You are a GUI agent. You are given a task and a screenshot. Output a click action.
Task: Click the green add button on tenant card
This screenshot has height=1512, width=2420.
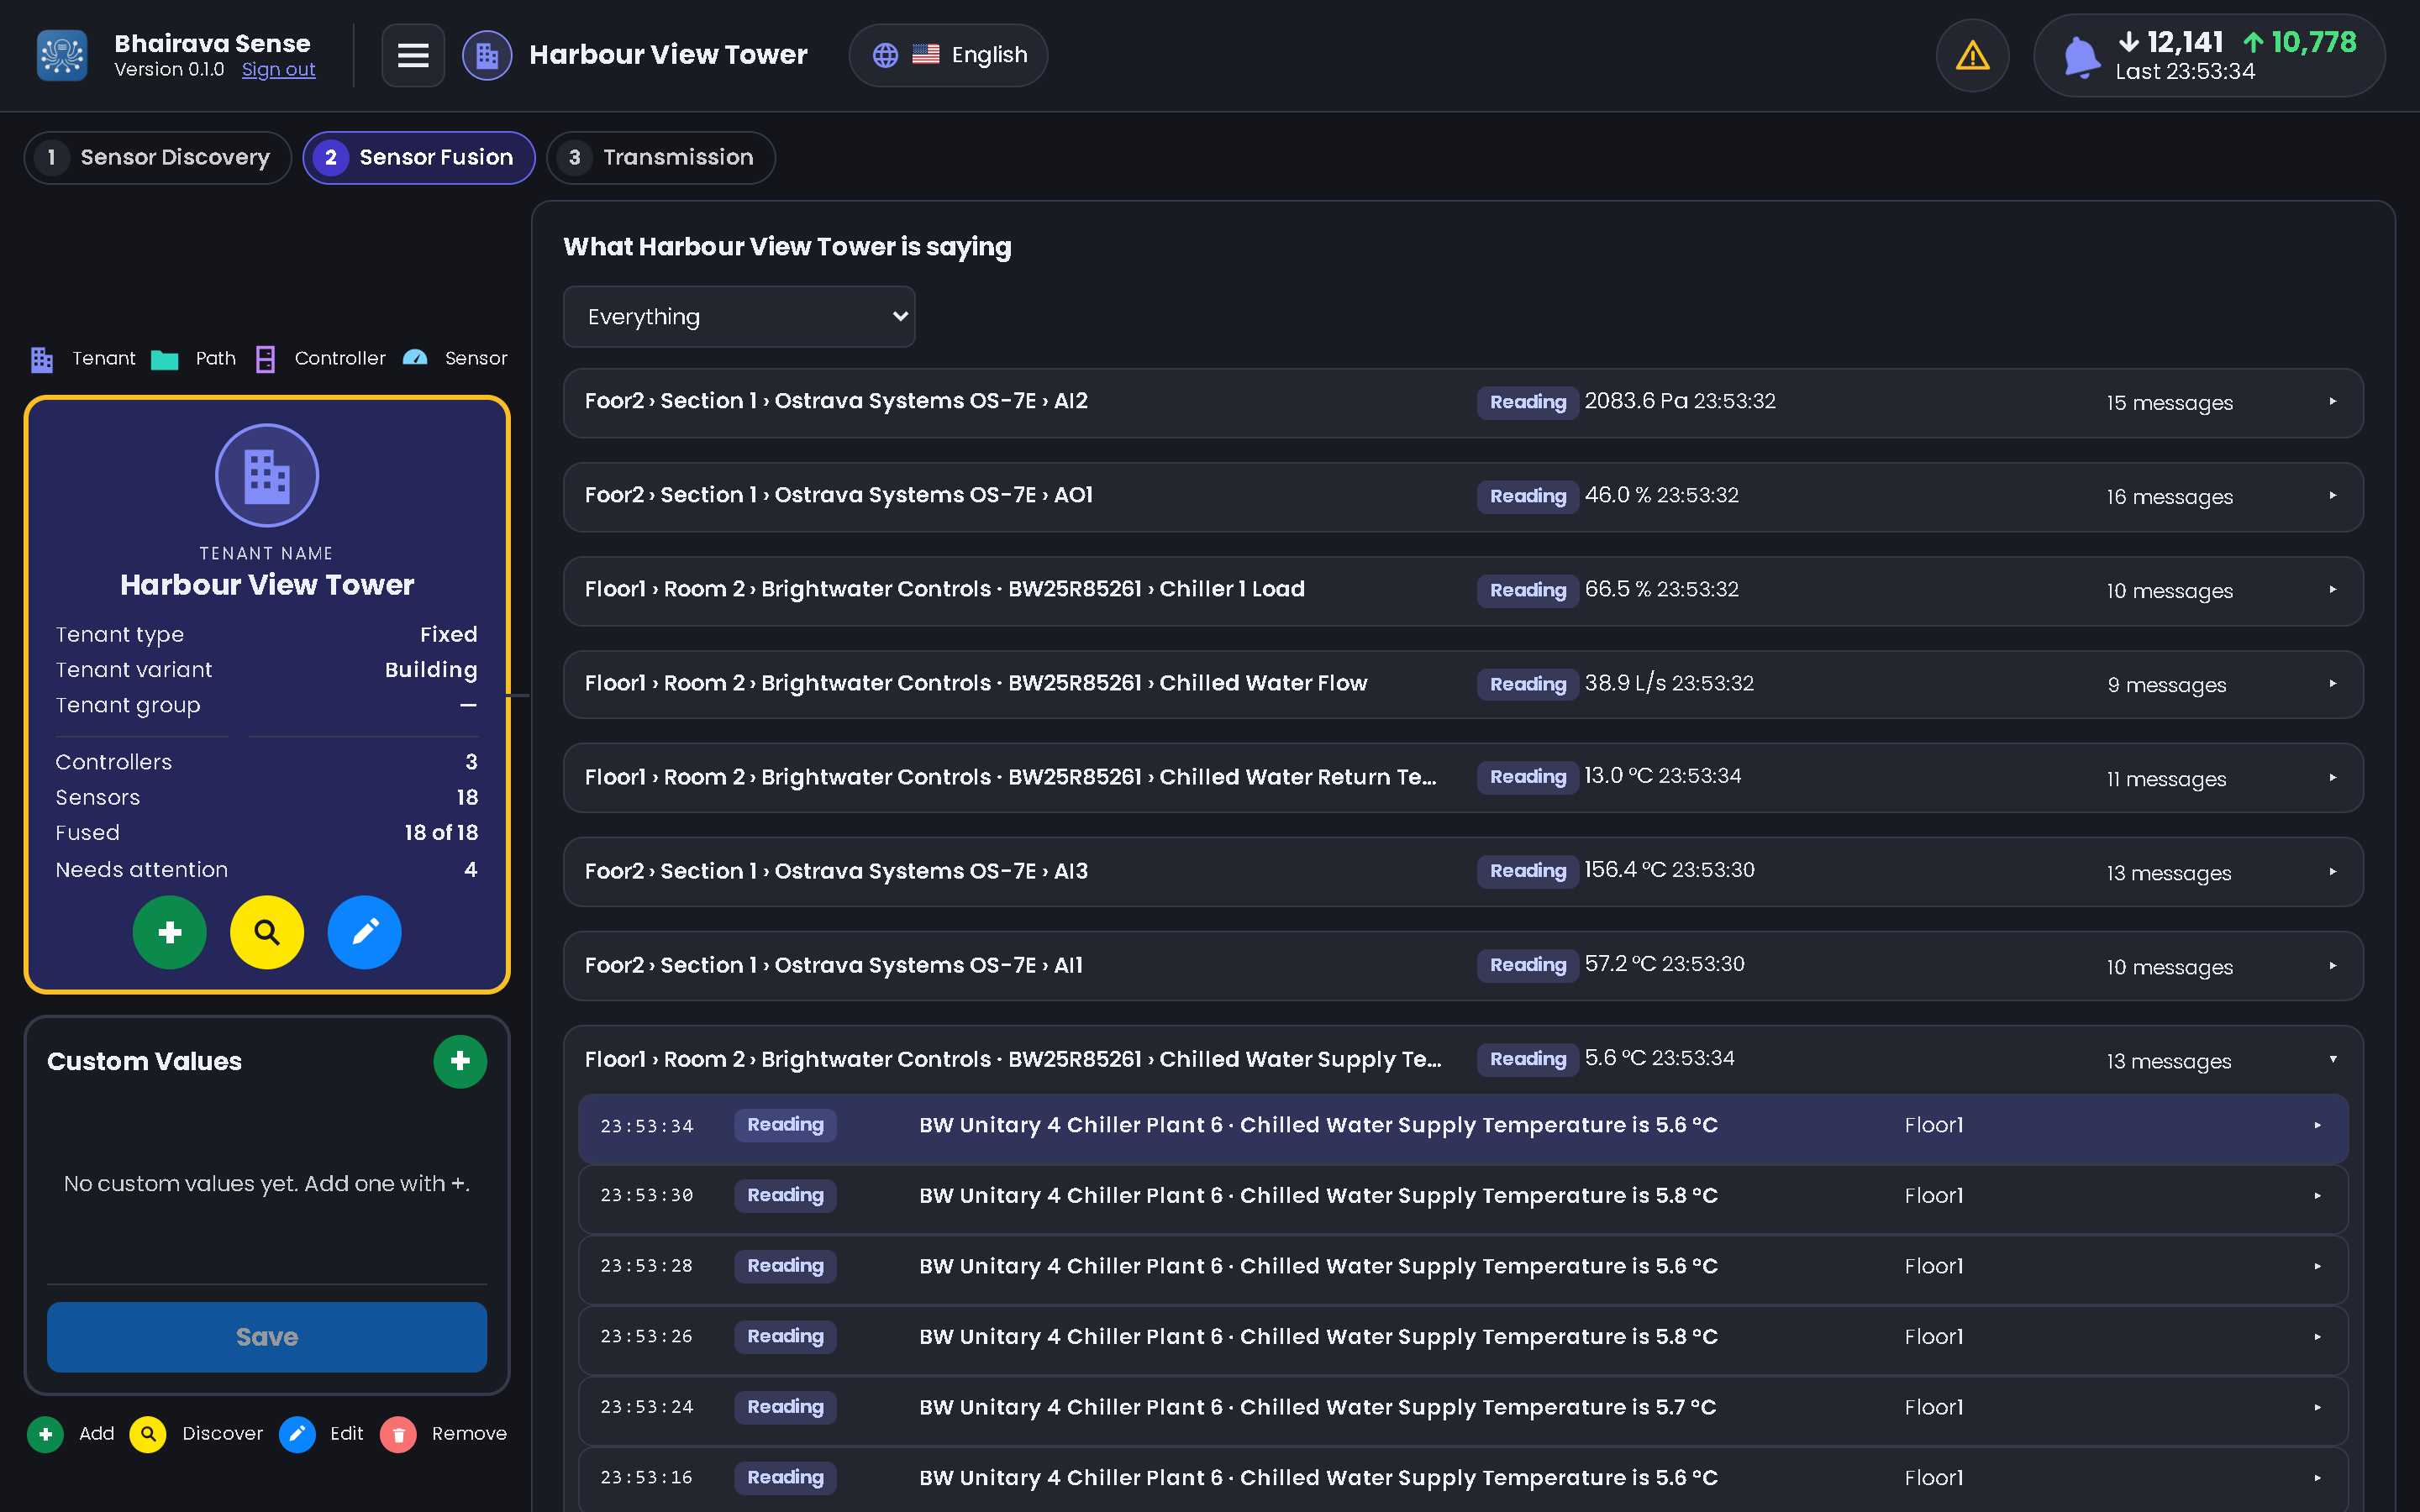click(170, 932)
